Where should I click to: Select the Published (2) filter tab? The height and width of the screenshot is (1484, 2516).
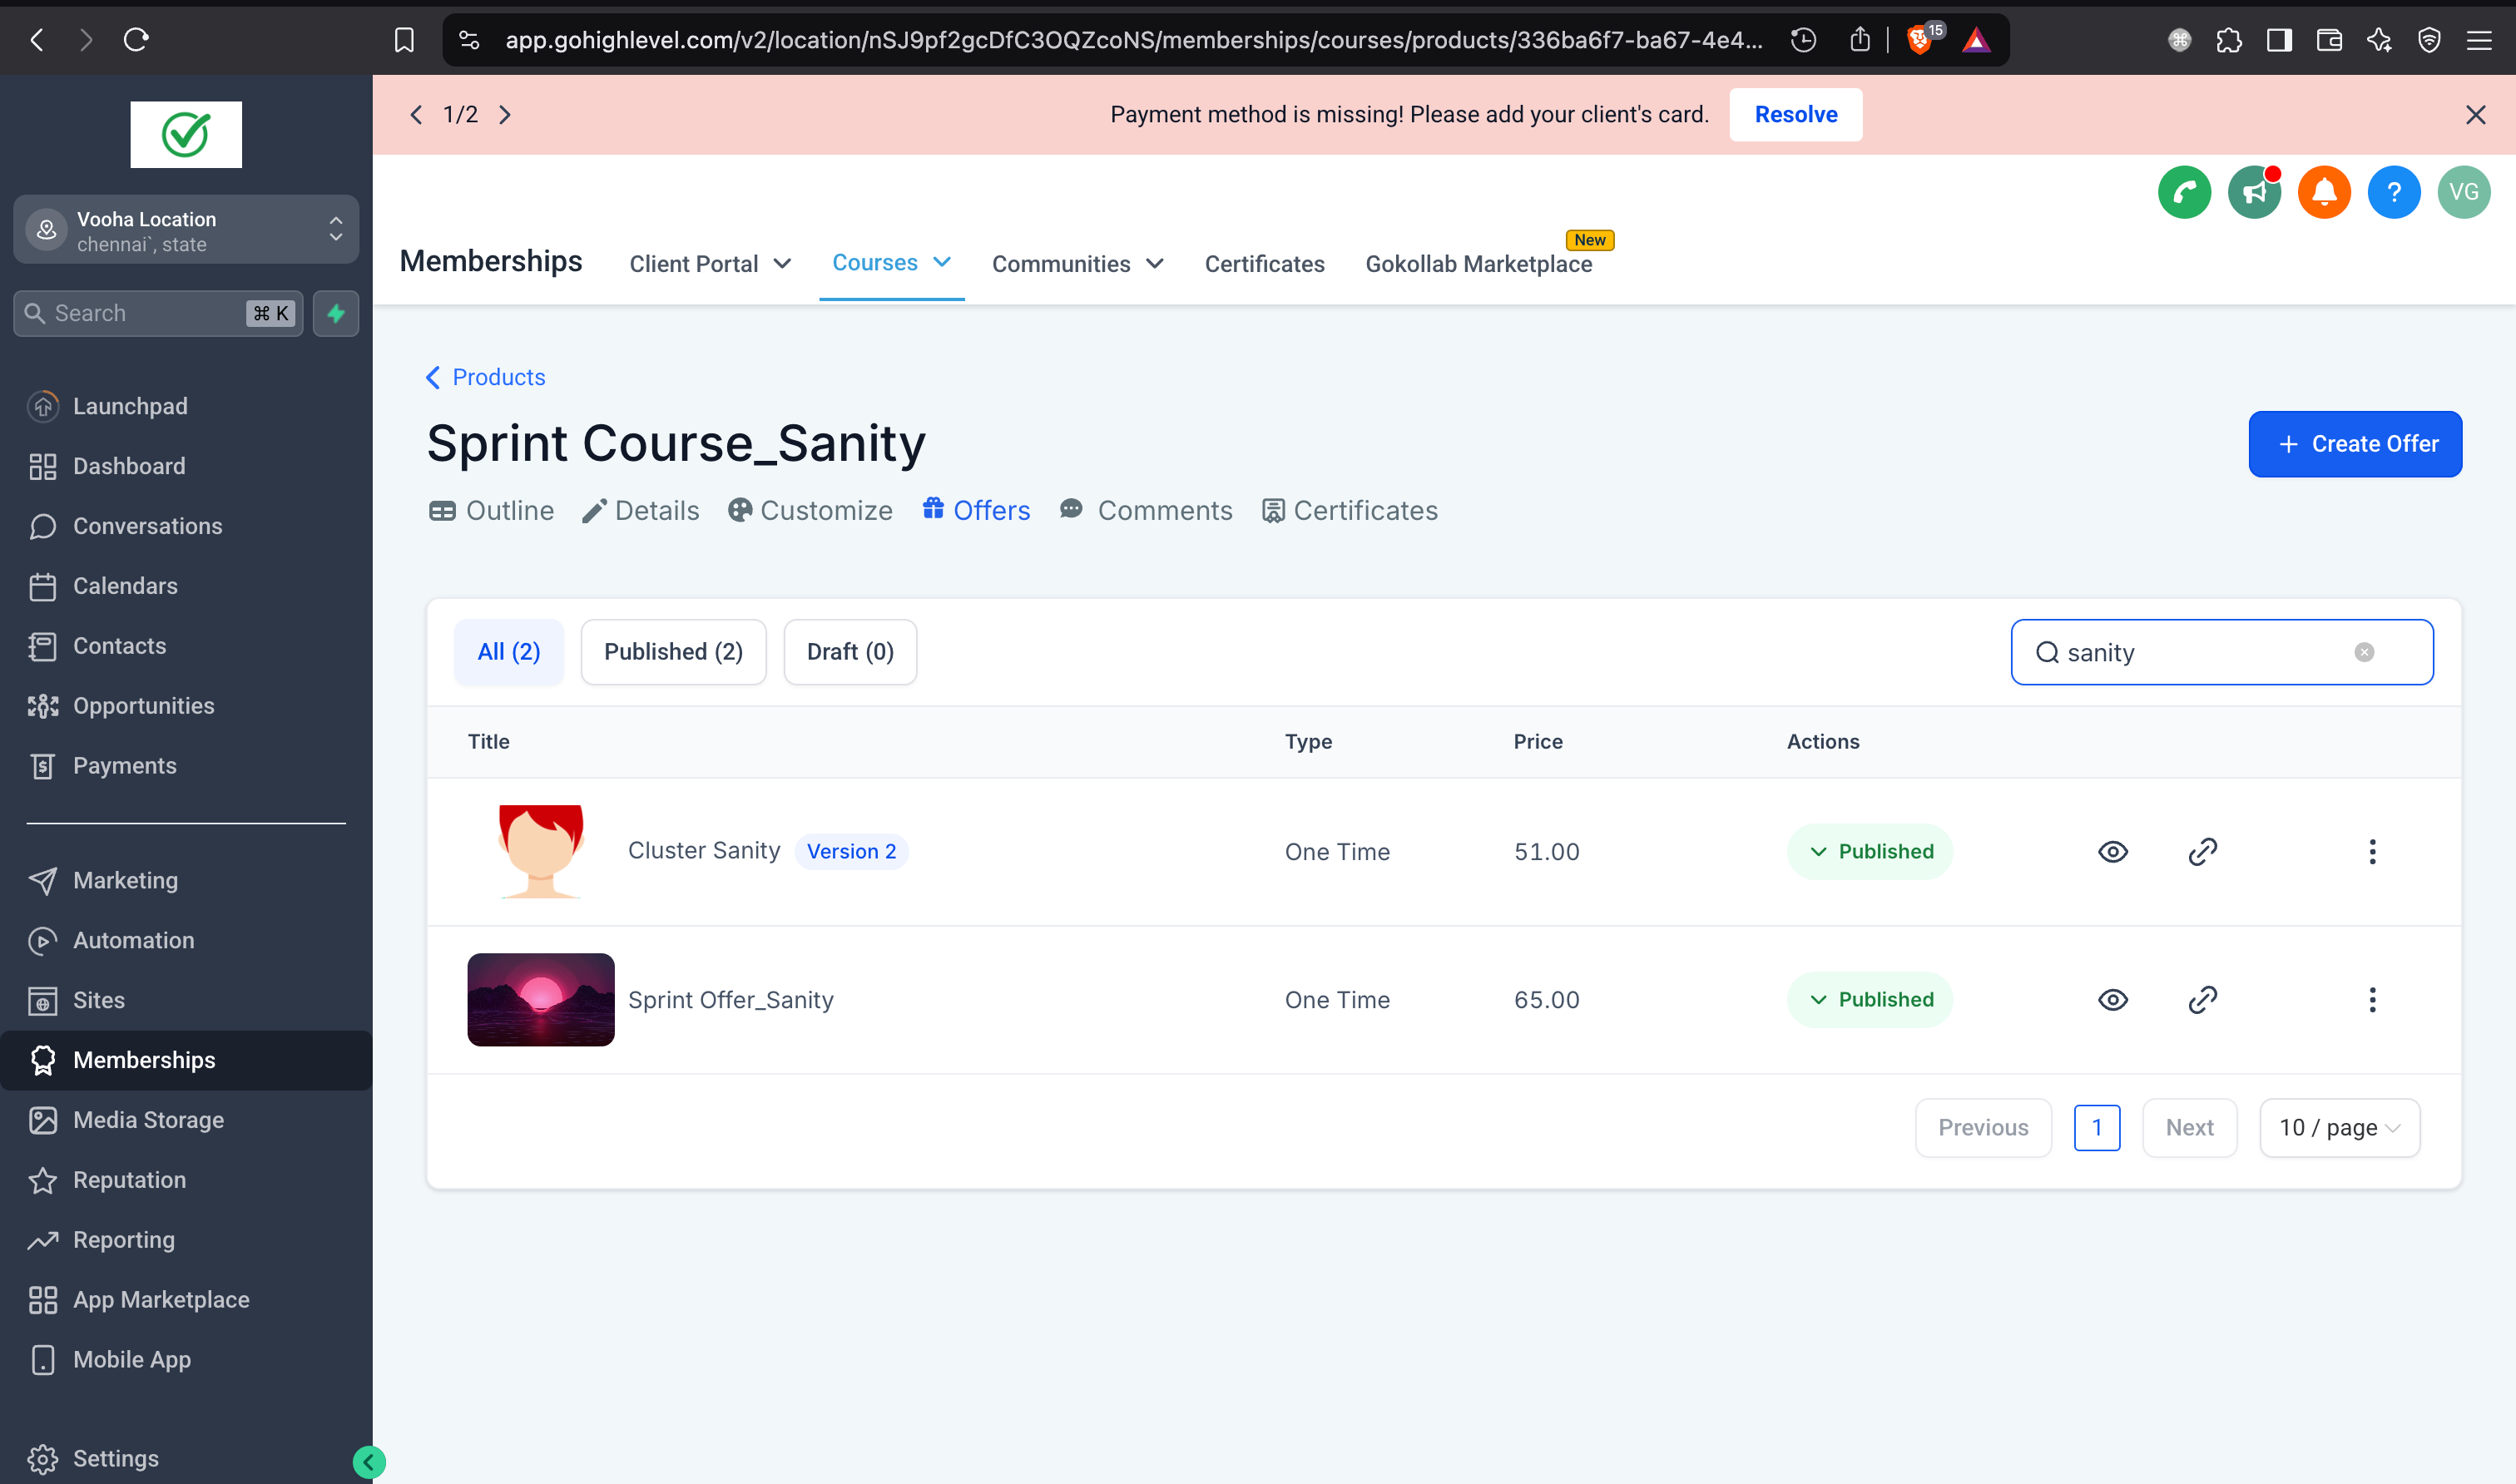point(673,650)
